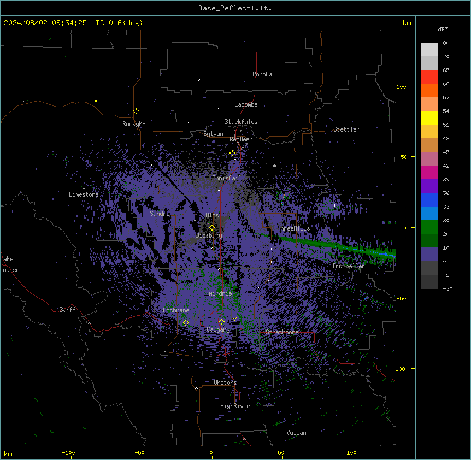Click the Strathmore label
471x460 pixels.
[282, 332]
